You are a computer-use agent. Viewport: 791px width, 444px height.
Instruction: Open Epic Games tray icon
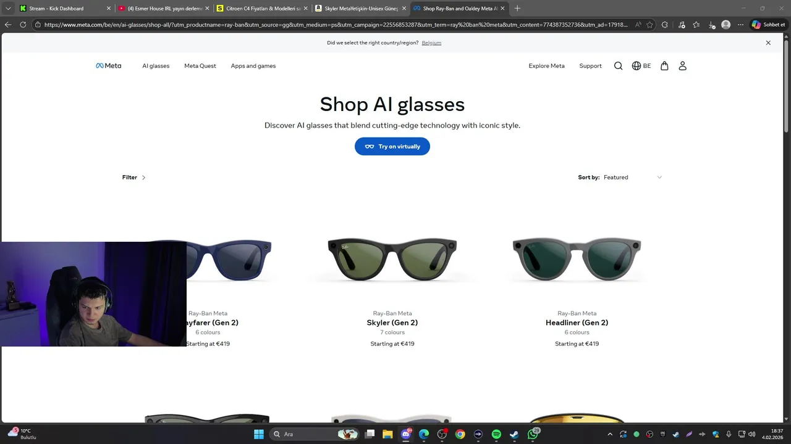point(662,434)
